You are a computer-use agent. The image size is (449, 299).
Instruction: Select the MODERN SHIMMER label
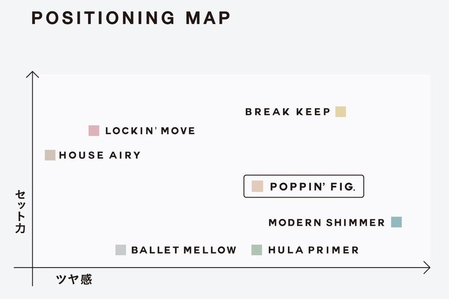coord(327,222)
